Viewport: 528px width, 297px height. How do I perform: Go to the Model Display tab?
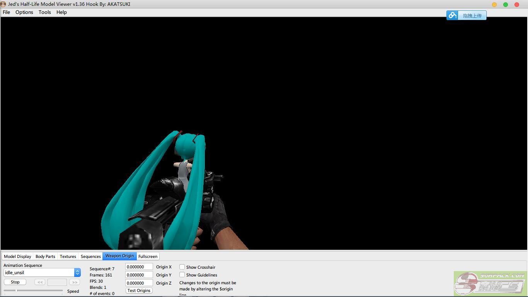[x=17, y=256]
